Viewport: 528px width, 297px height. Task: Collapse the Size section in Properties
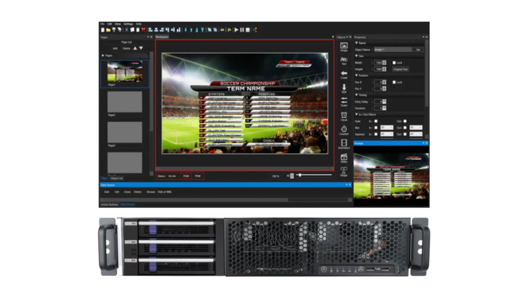coord(356,56)
